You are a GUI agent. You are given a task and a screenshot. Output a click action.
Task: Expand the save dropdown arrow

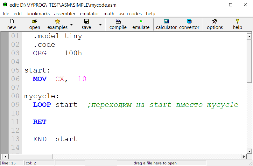tap(100, 24)
